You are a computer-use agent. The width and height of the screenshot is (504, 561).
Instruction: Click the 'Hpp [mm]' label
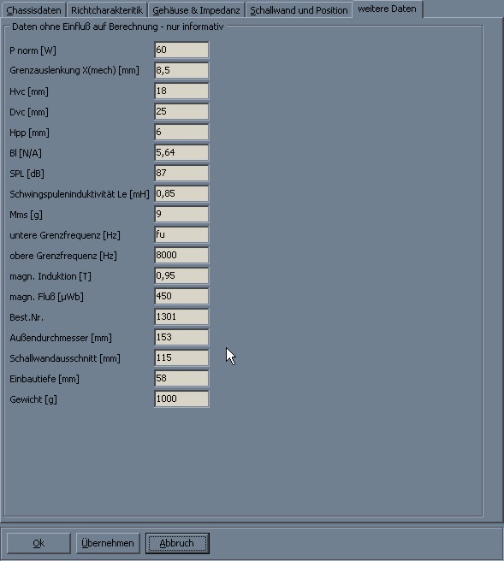click(x=29, y=133)
